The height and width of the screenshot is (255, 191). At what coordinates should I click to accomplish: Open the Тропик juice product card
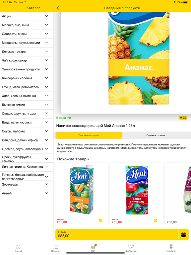pyautogui.click(x=82, y=194)
